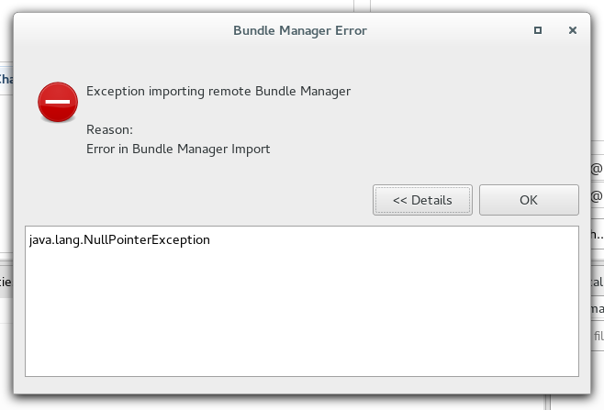Click the lower '@' entry behind the dialog

pos(596,196)
